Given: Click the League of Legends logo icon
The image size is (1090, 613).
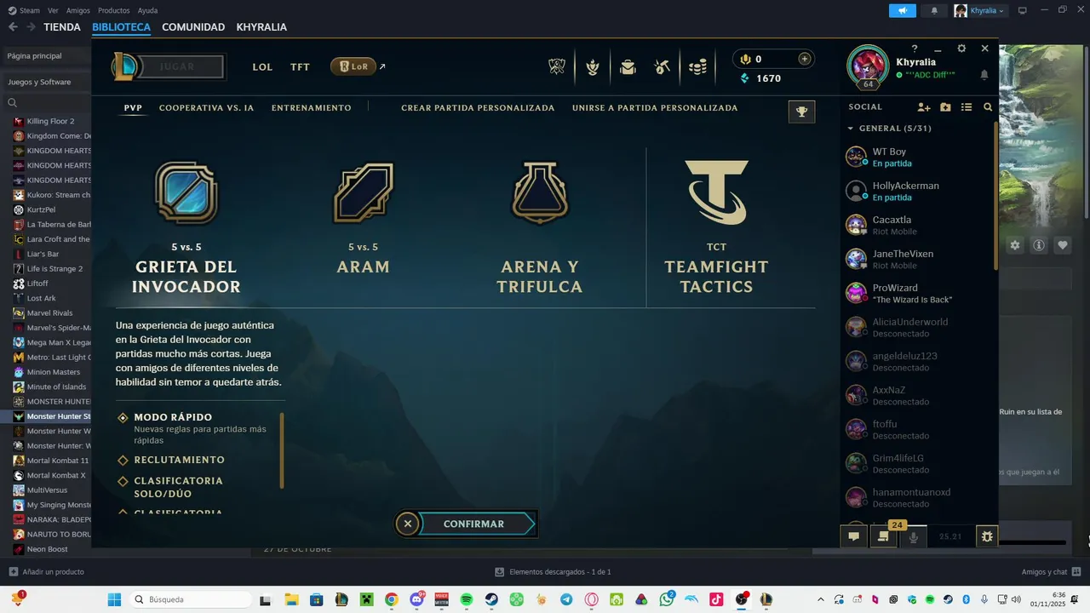Looking at the screenshot, I should click(126, 66).
